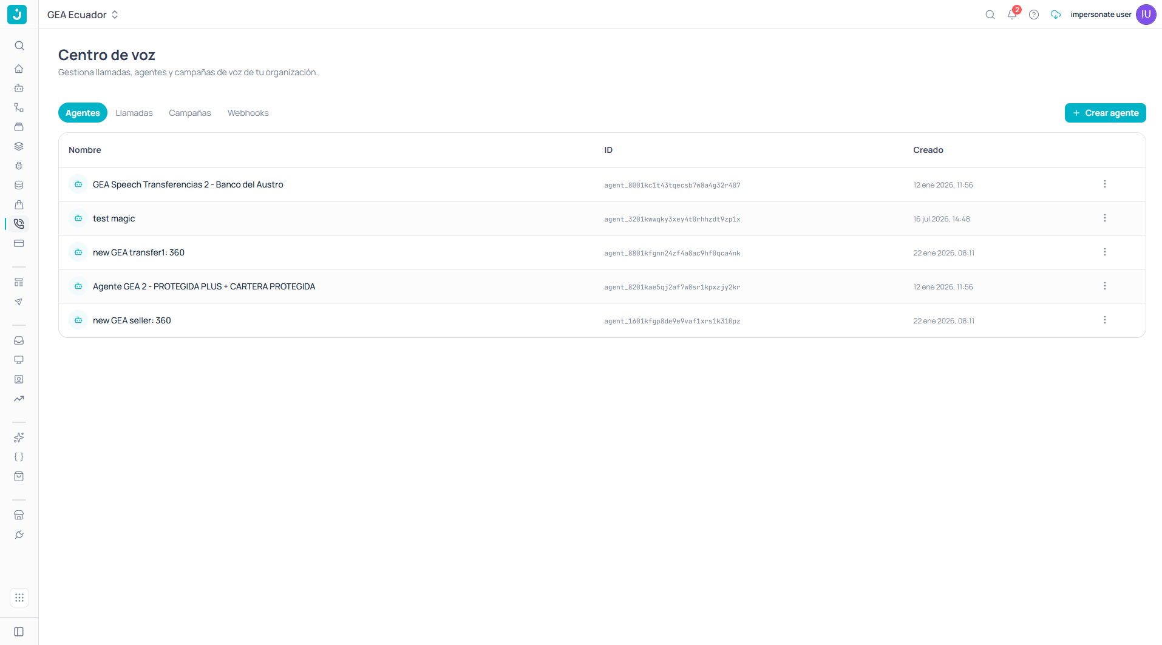1162x645 pixels.
Task: Open the contact portrait icon in the sidebar
Action: point(19,379)
